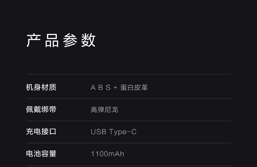
Task: Click the word 尼龙 in strap value
Action: pos(111,110)
